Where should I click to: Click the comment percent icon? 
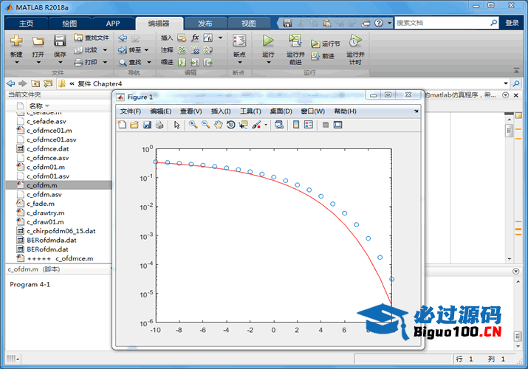182,50
